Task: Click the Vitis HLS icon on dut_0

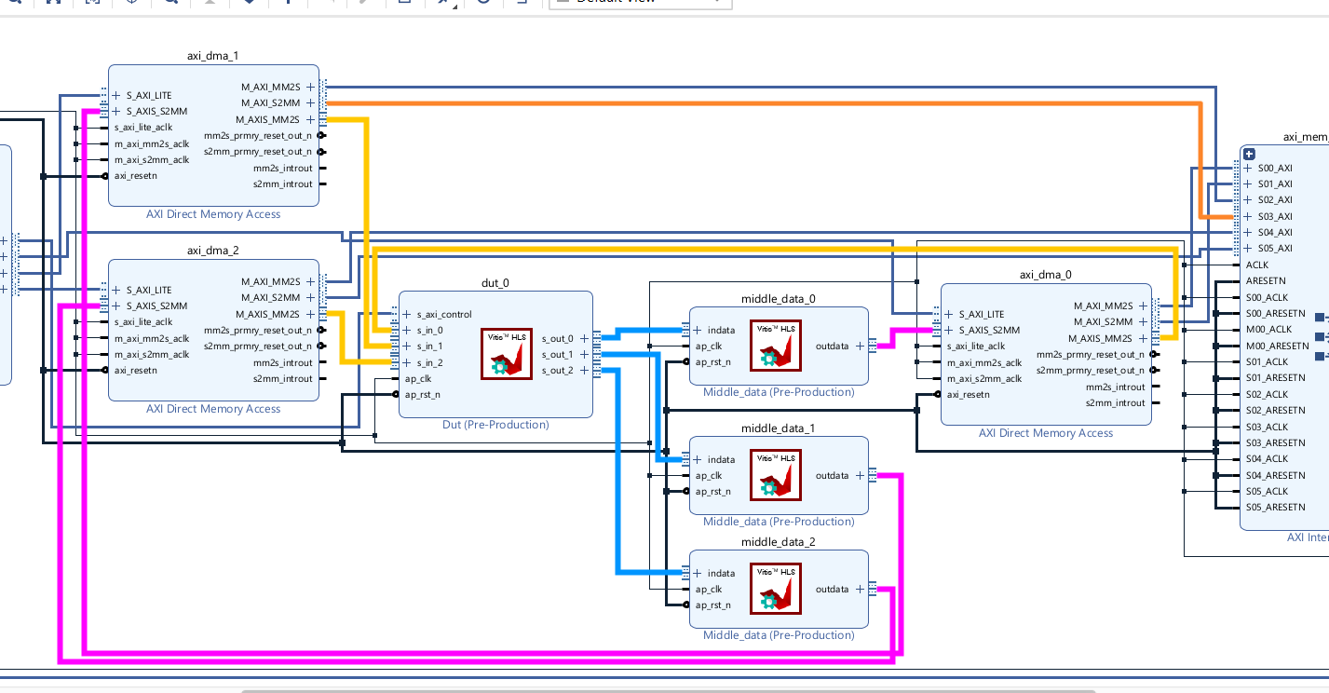Action: [x=507, y=354]
